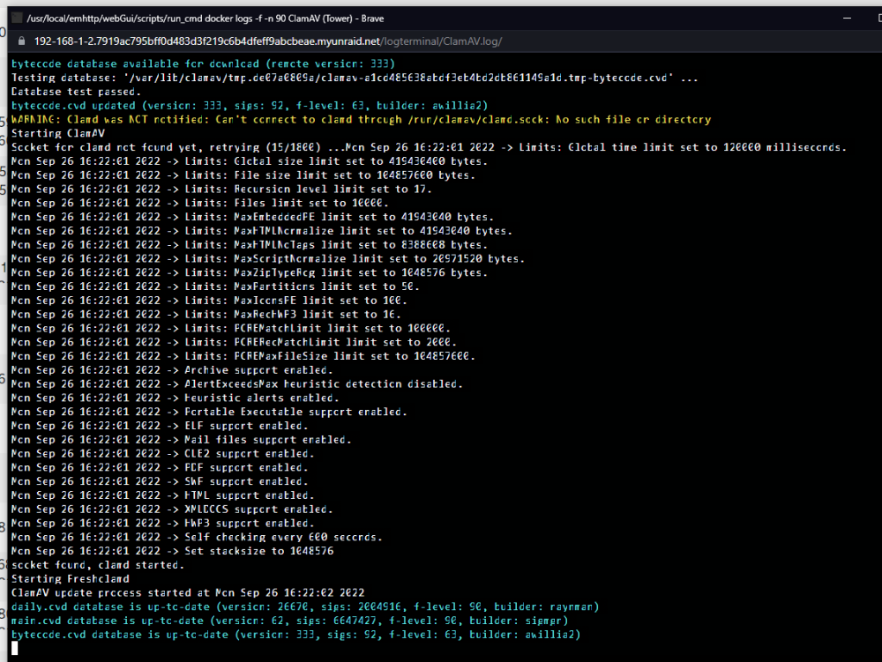Click the 'PCREMatchLimit limit' line
882x662 pixels.
pos(230,328)
